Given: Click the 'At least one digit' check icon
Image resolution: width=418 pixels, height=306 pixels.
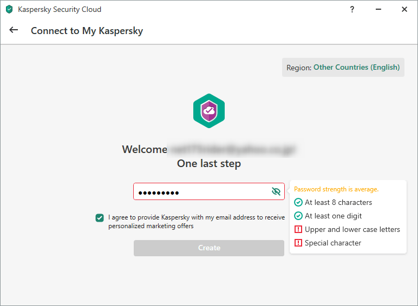Looking at the screenshot, I should (298, 216).
